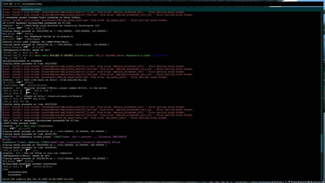Click the "Build 568 nightly Wed Jun 18 2008" line

point(38,179)
